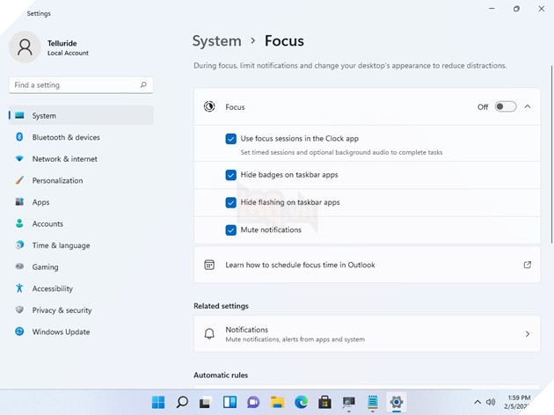Viewport: 554px width, 415px height.
Task: Open Microsoft Store from taskbar
Action: [324, 402]
